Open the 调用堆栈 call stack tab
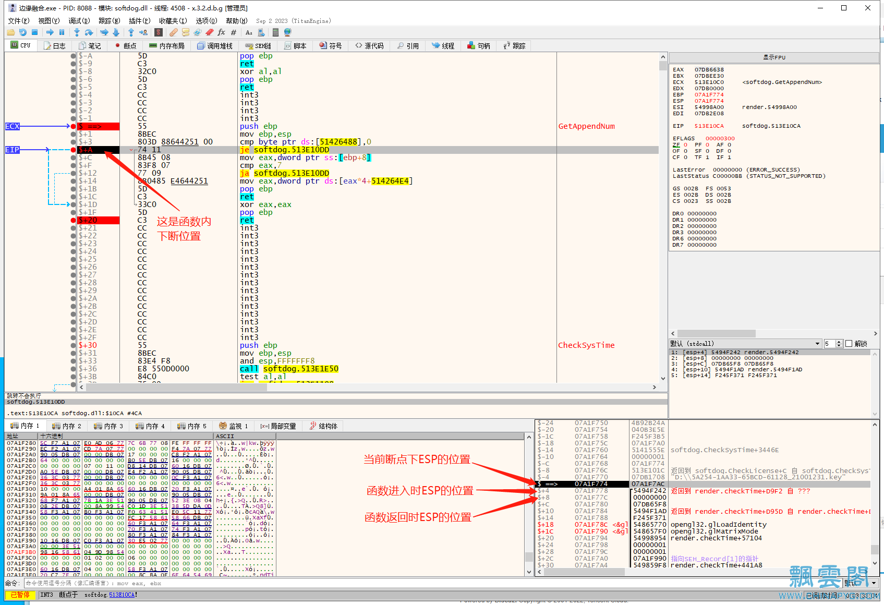Viewport: 884px width, 605px height. pos(215,46)
